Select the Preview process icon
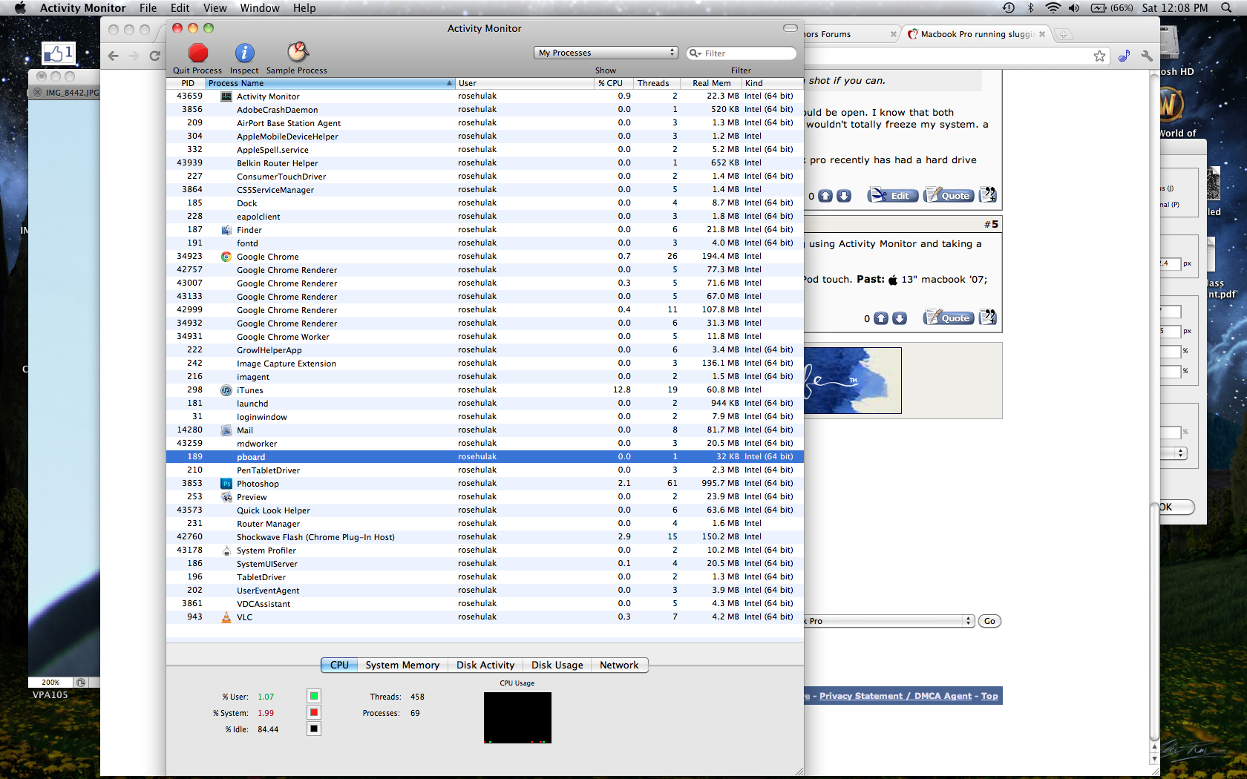 coord(226,497)
